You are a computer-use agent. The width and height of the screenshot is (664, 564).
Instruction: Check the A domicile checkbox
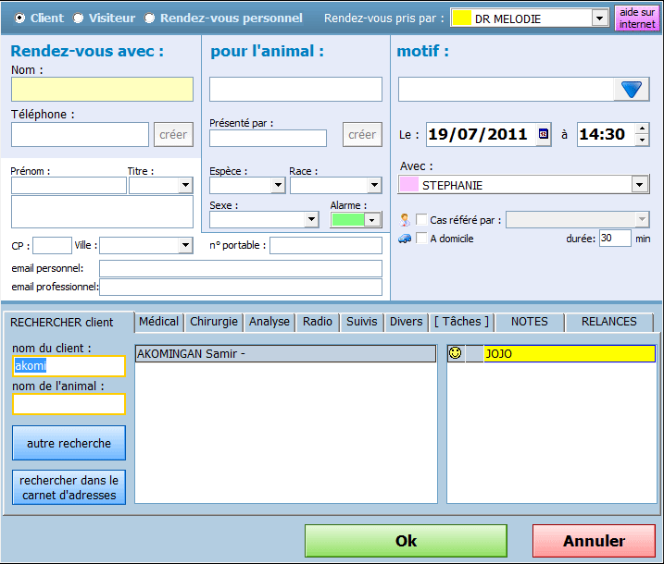421,239
